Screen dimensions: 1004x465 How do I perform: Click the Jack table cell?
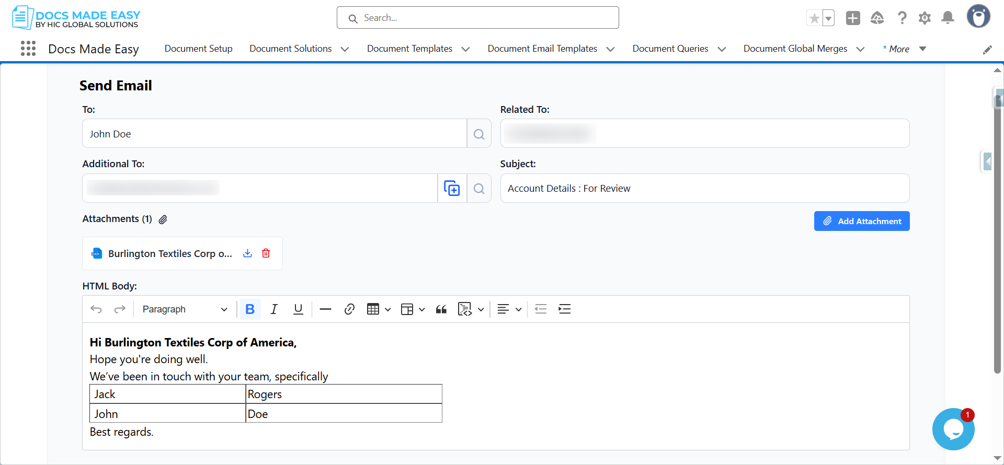(x=168, y=394)
